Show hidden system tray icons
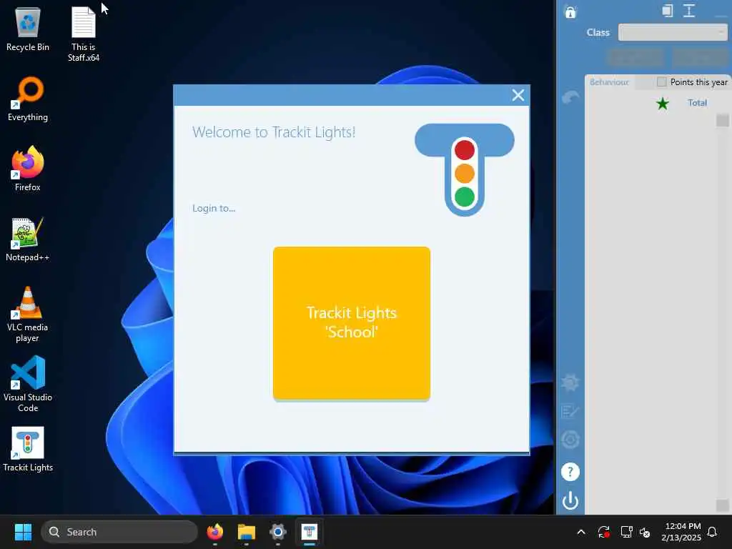This screenshot has height=549, width=732. click(580, 532)
